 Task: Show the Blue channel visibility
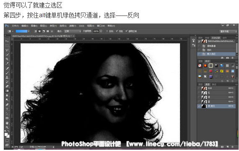coord(199,102)
